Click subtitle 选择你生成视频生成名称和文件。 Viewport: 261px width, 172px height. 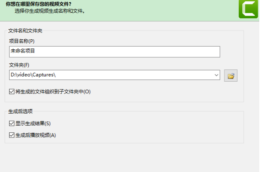coord(50,11)
